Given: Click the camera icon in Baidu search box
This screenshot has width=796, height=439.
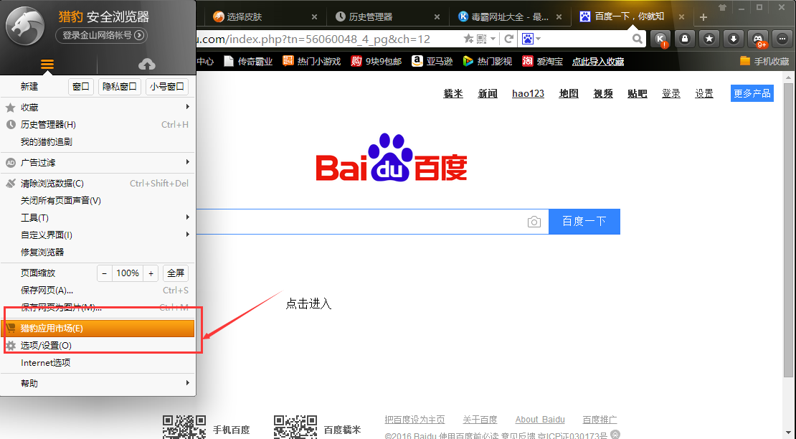Looking at the screenshot, I should pos(534,222).
